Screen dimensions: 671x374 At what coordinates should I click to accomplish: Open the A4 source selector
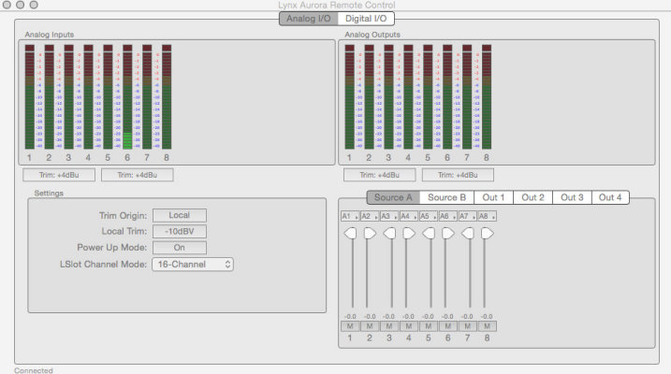(x=409, y=216)
